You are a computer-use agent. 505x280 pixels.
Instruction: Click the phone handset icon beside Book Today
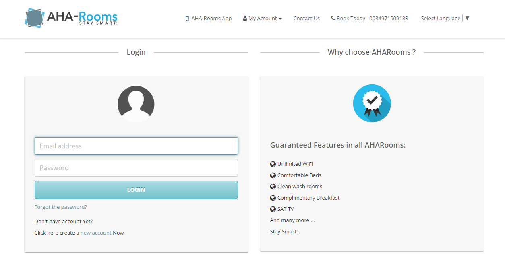tap(333, 19)
